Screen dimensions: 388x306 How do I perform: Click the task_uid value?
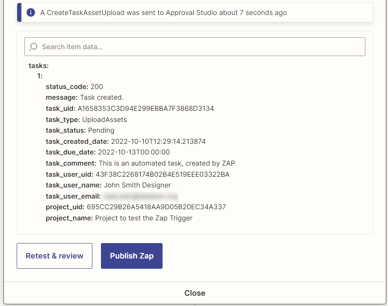coord(145,108)
